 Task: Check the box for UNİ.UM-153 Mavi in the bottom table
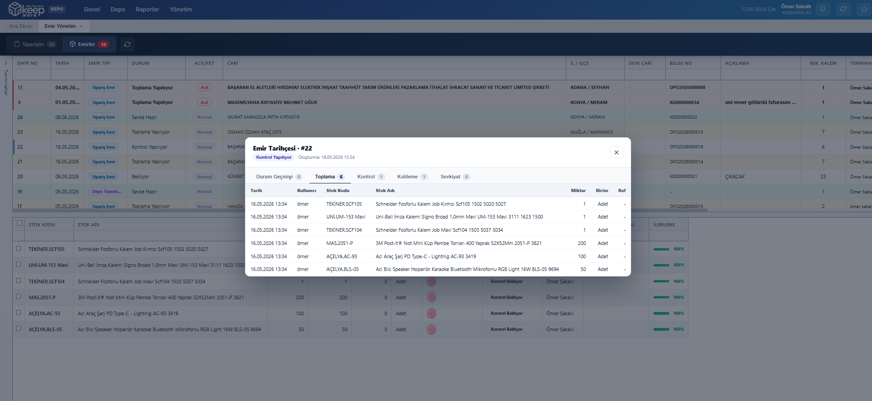click(x=19, y=265)
